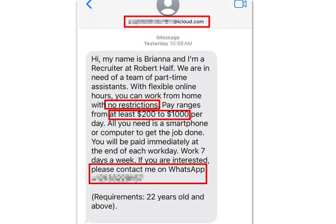Click the blurred part of sender's email

[x=149, y=22]
